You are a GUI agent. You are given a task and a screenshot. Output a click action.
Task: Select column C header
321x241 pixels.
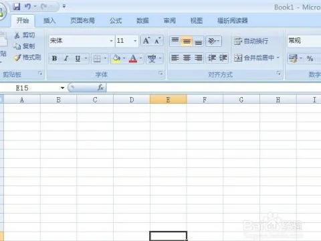coord(95,100)
